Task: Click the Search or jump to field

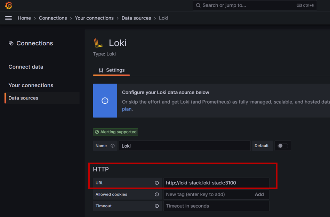Action: 255,5
